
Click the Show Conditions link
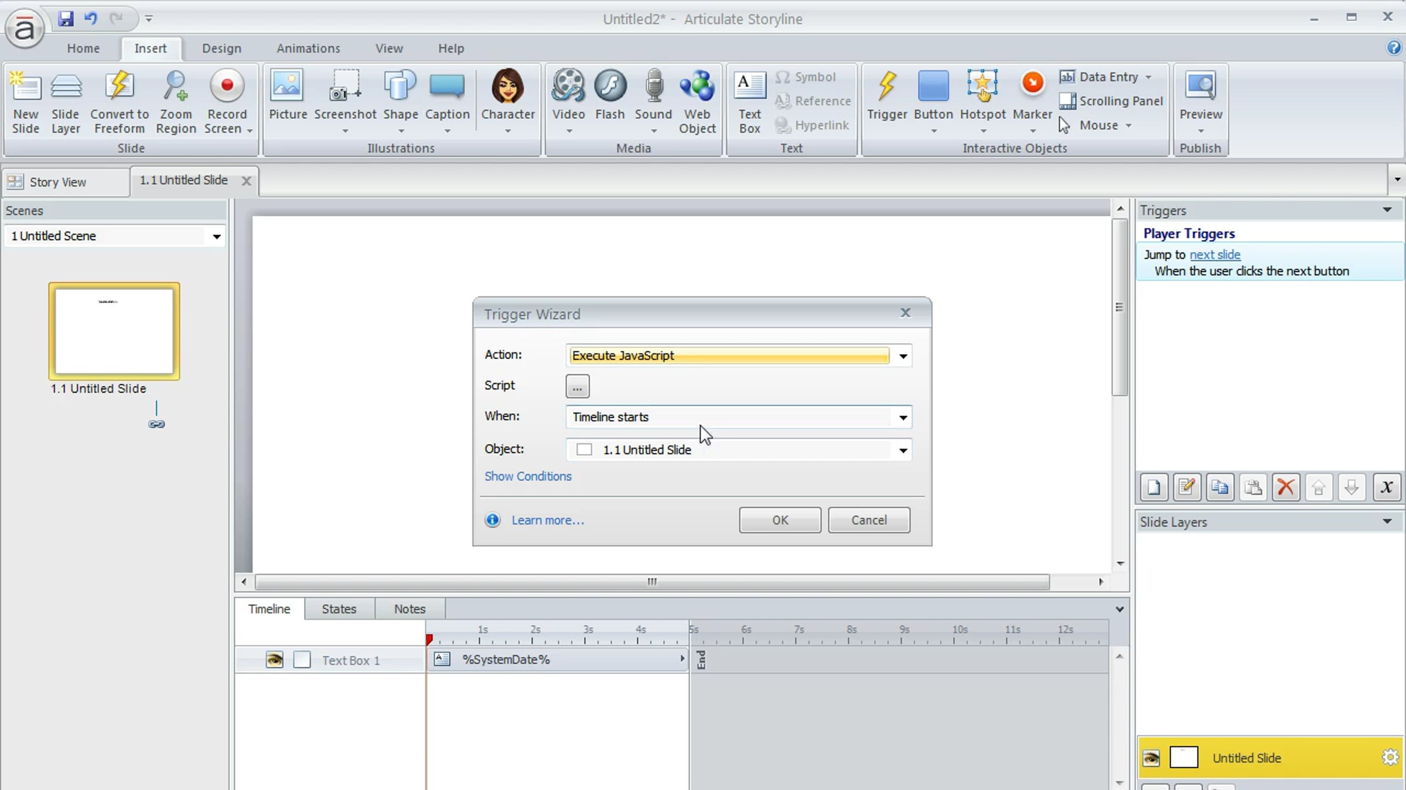(527, 476)
